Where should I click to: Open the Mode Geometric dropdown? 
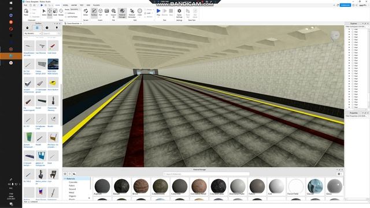(75, 9)
